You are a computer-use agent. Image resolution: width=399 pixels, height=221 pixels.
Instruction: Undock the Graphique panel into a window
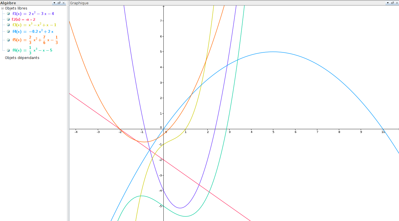click(392, 3)
